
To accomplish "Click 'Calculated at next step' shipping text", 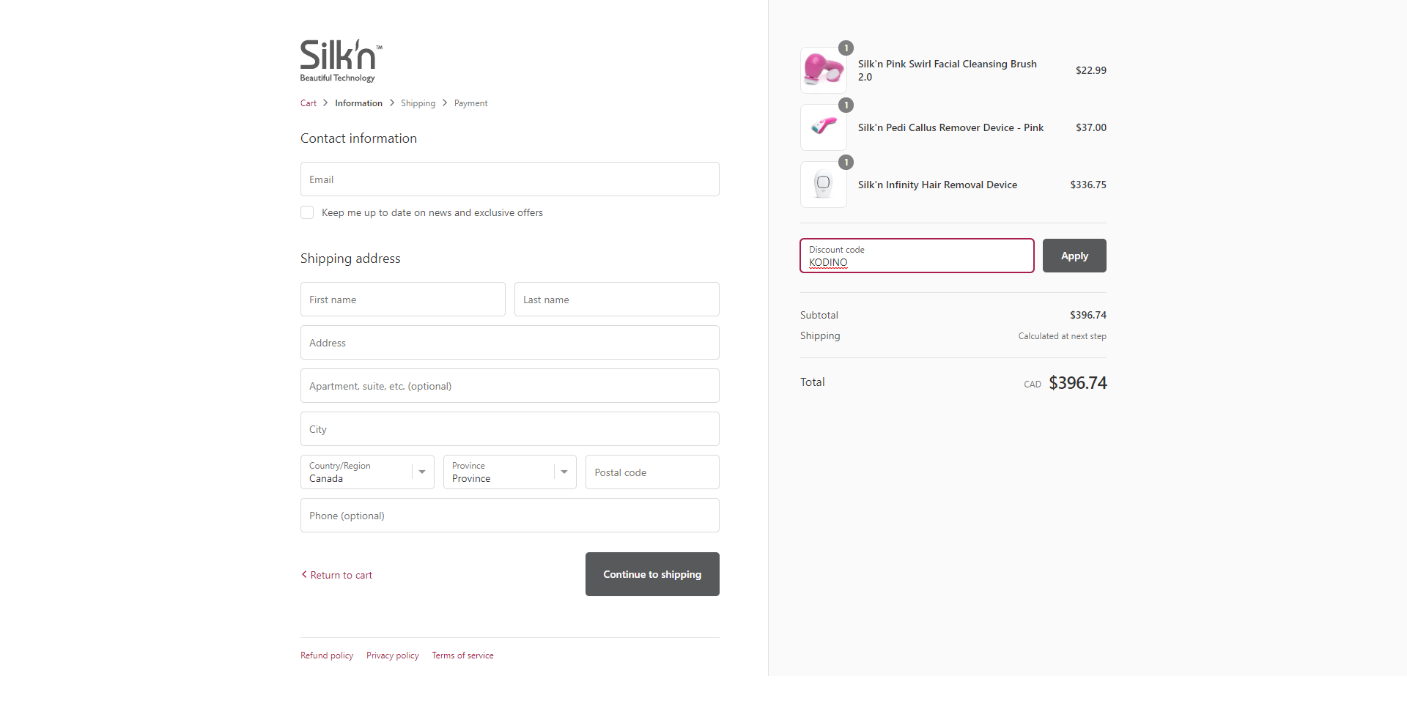I will click(1062, 336).
